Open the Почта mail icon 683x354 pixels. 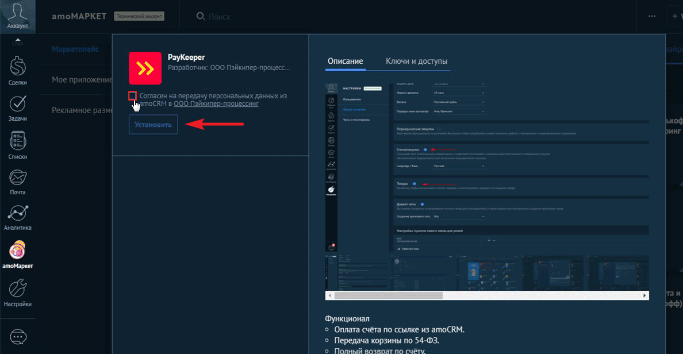tap(18, 178)
